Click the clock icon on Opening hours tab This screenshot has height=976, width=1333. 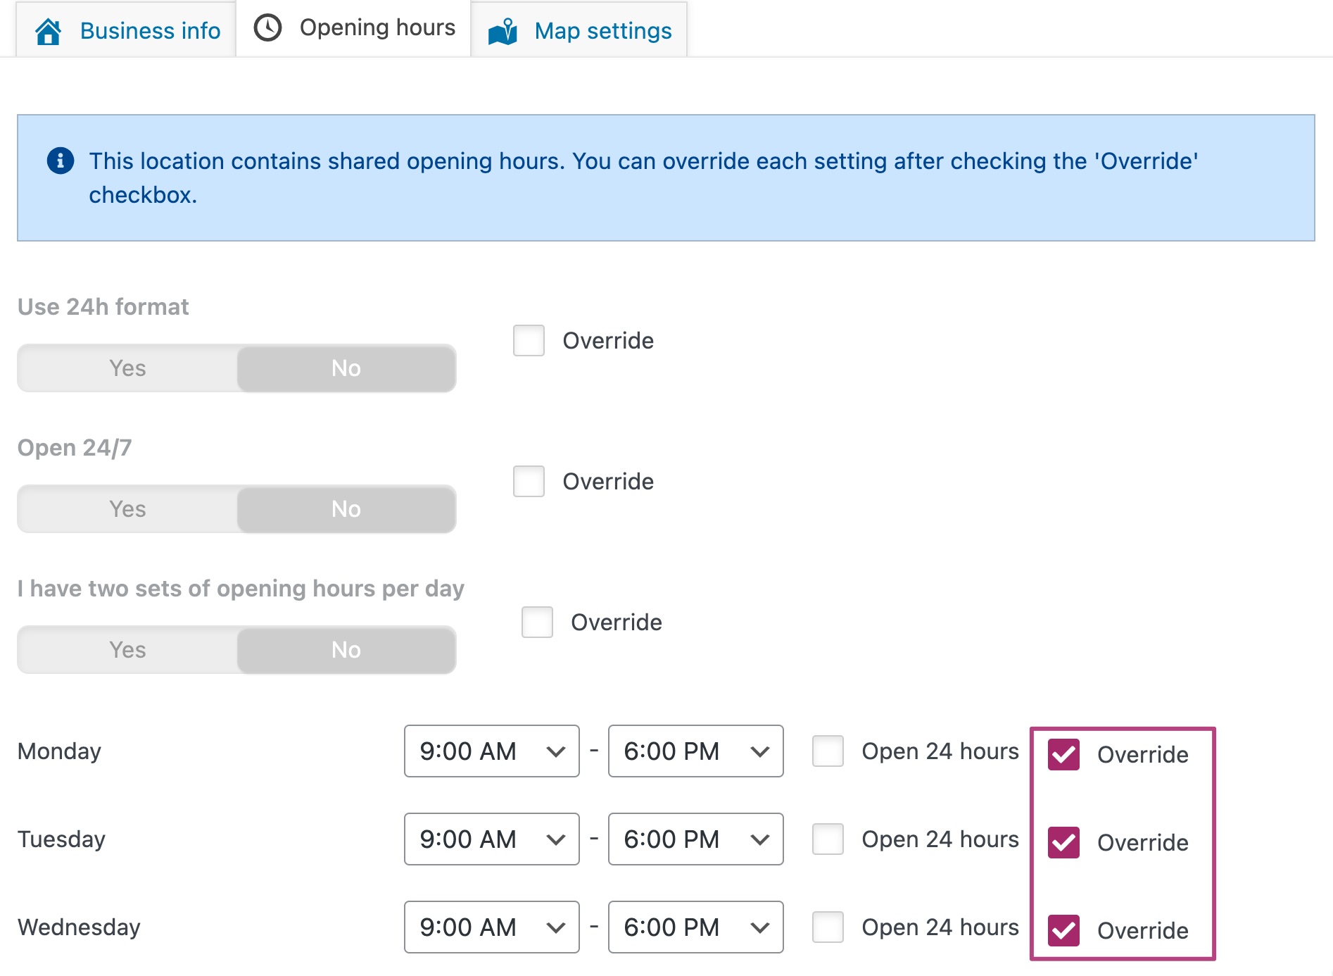tap(267, 28)
